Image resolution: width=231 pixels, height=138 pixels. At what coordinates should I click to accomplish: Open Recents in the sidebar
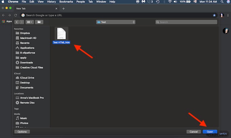tap(25, 43)
